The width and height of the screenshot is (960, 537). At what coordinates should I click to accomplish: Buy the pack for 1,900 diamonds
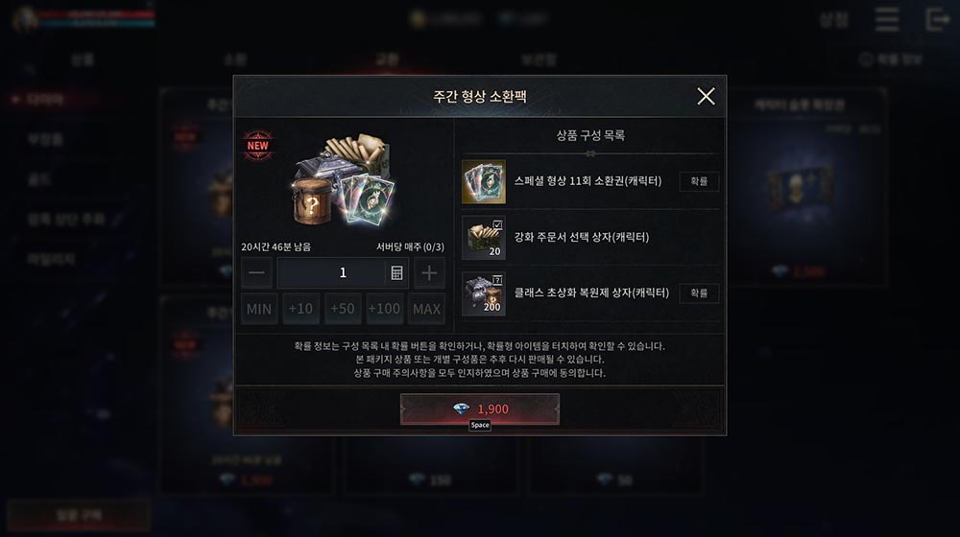pyautogui.click(x=480, y=409)
